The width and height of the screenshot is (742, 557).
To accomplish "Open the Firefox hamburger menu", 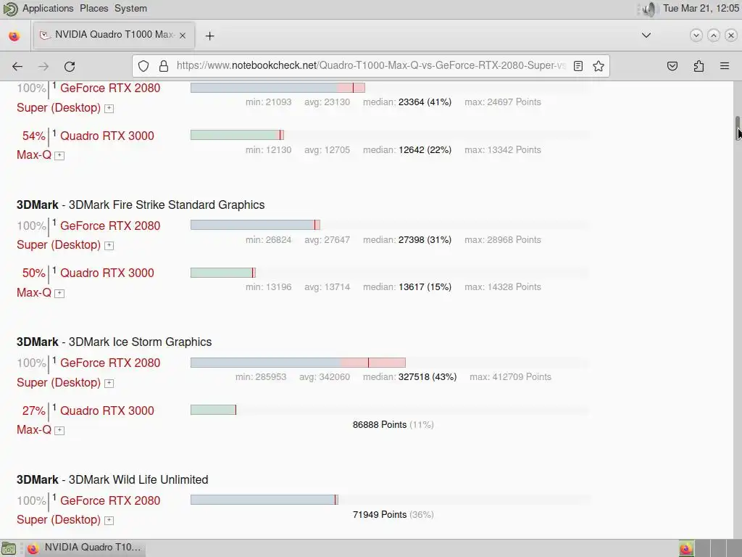I will (x=725, y=66).
